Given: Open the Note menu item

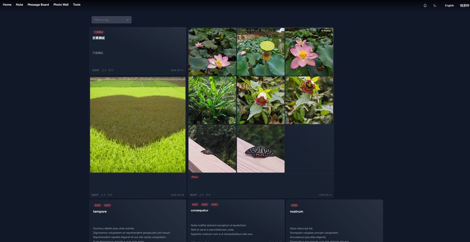Looking at the screenshot, I should [x=19, y=5].
